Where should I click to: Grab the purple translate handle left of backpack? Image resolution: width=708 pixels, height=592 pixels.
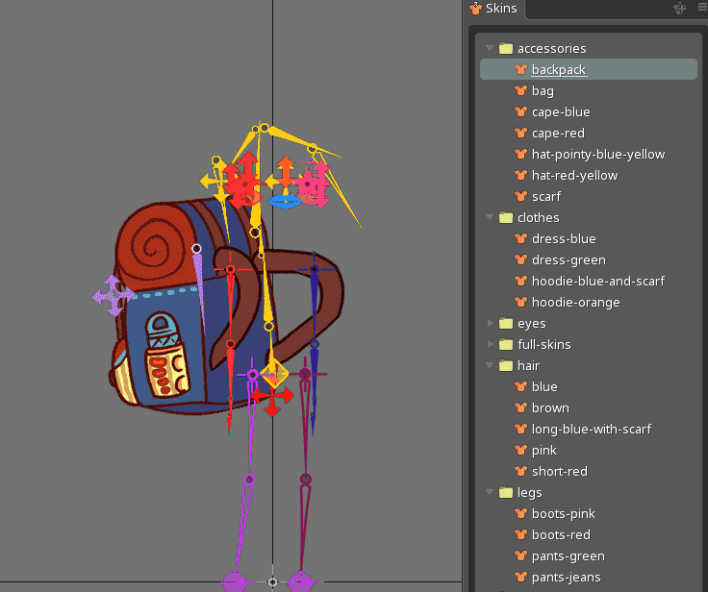[114, 296]
